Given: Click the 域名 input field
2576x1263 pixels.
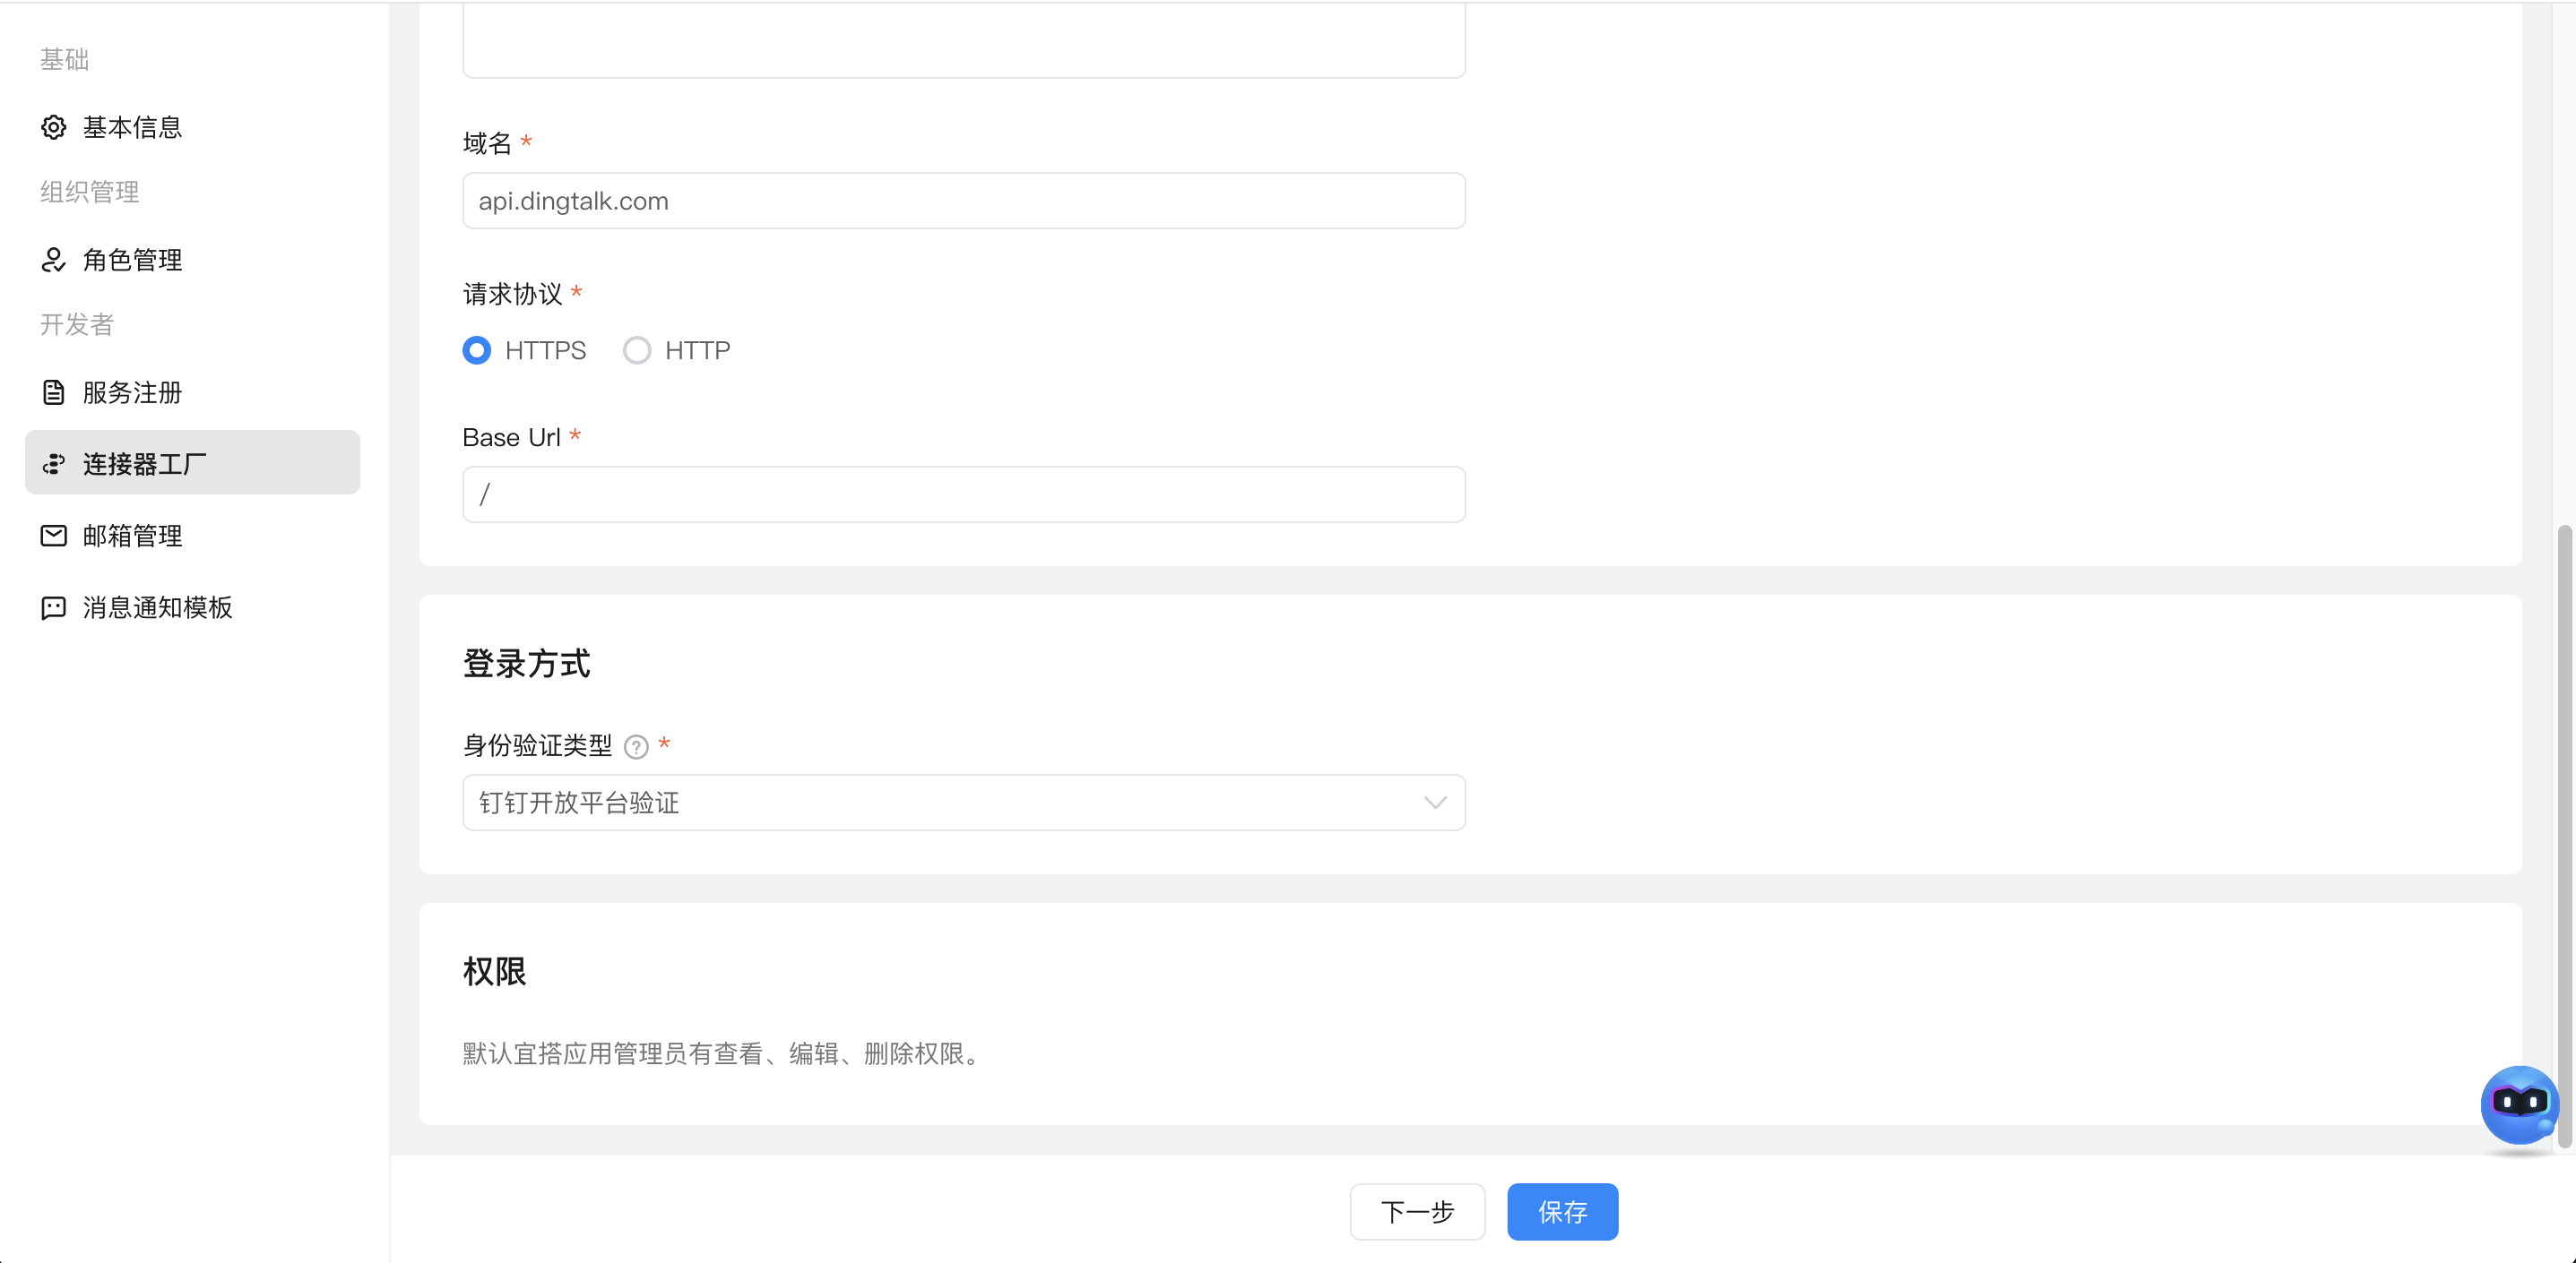Looking at the screenshot, I should (x=964, y=201).
